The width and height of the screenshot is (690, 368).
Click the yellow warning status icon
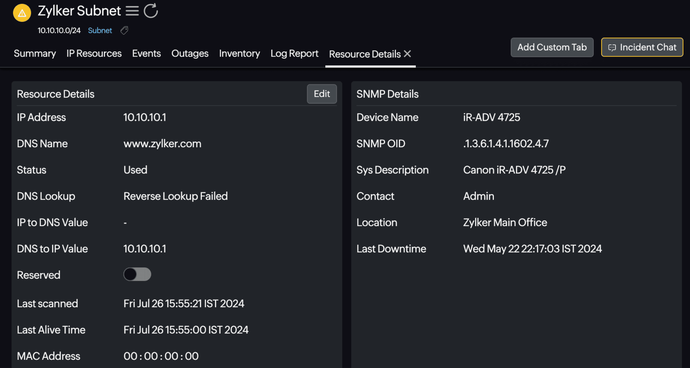(x=22, y=13)
